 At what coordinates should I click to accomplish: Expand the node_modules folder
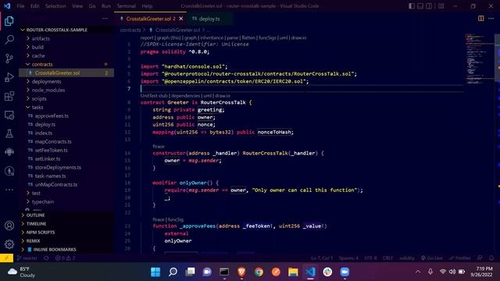pos(48,90)
